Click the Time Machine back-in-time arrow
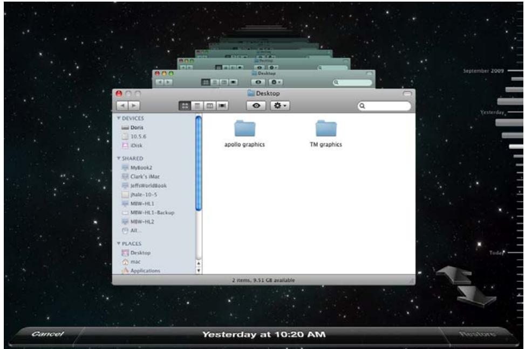The image size is (525, 349). pos(454,275)
